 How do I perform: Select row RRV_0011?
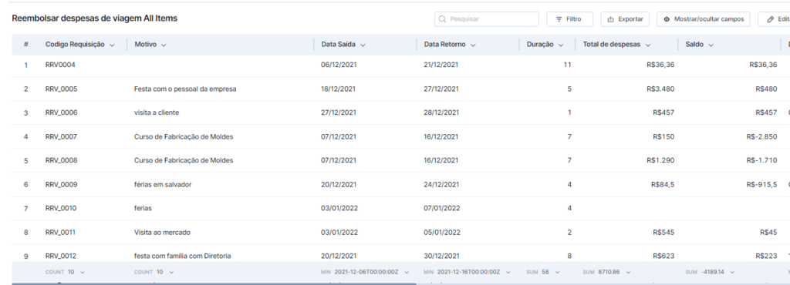pos(400,232)
